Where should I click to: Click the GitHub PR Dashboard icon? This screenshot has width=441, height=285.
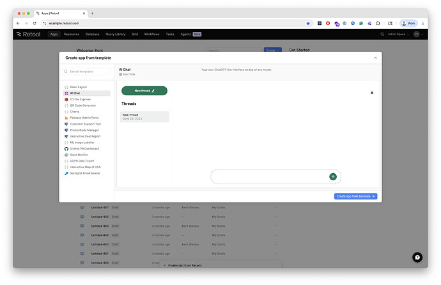point(66,149)
